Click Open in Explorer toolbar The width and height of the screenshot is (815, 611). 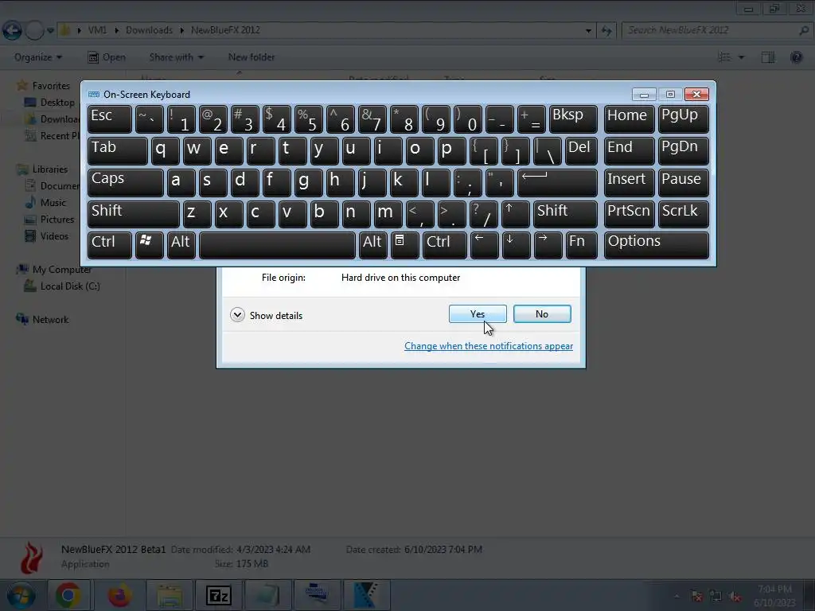click(107, 57)
